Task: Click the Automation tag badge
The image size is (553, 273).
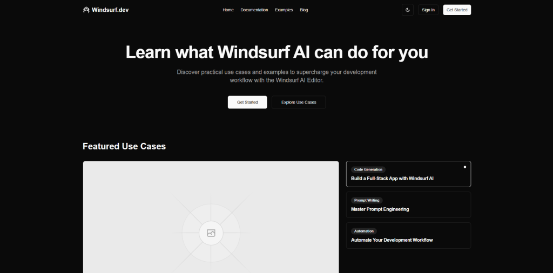Action: pos(364,231)
